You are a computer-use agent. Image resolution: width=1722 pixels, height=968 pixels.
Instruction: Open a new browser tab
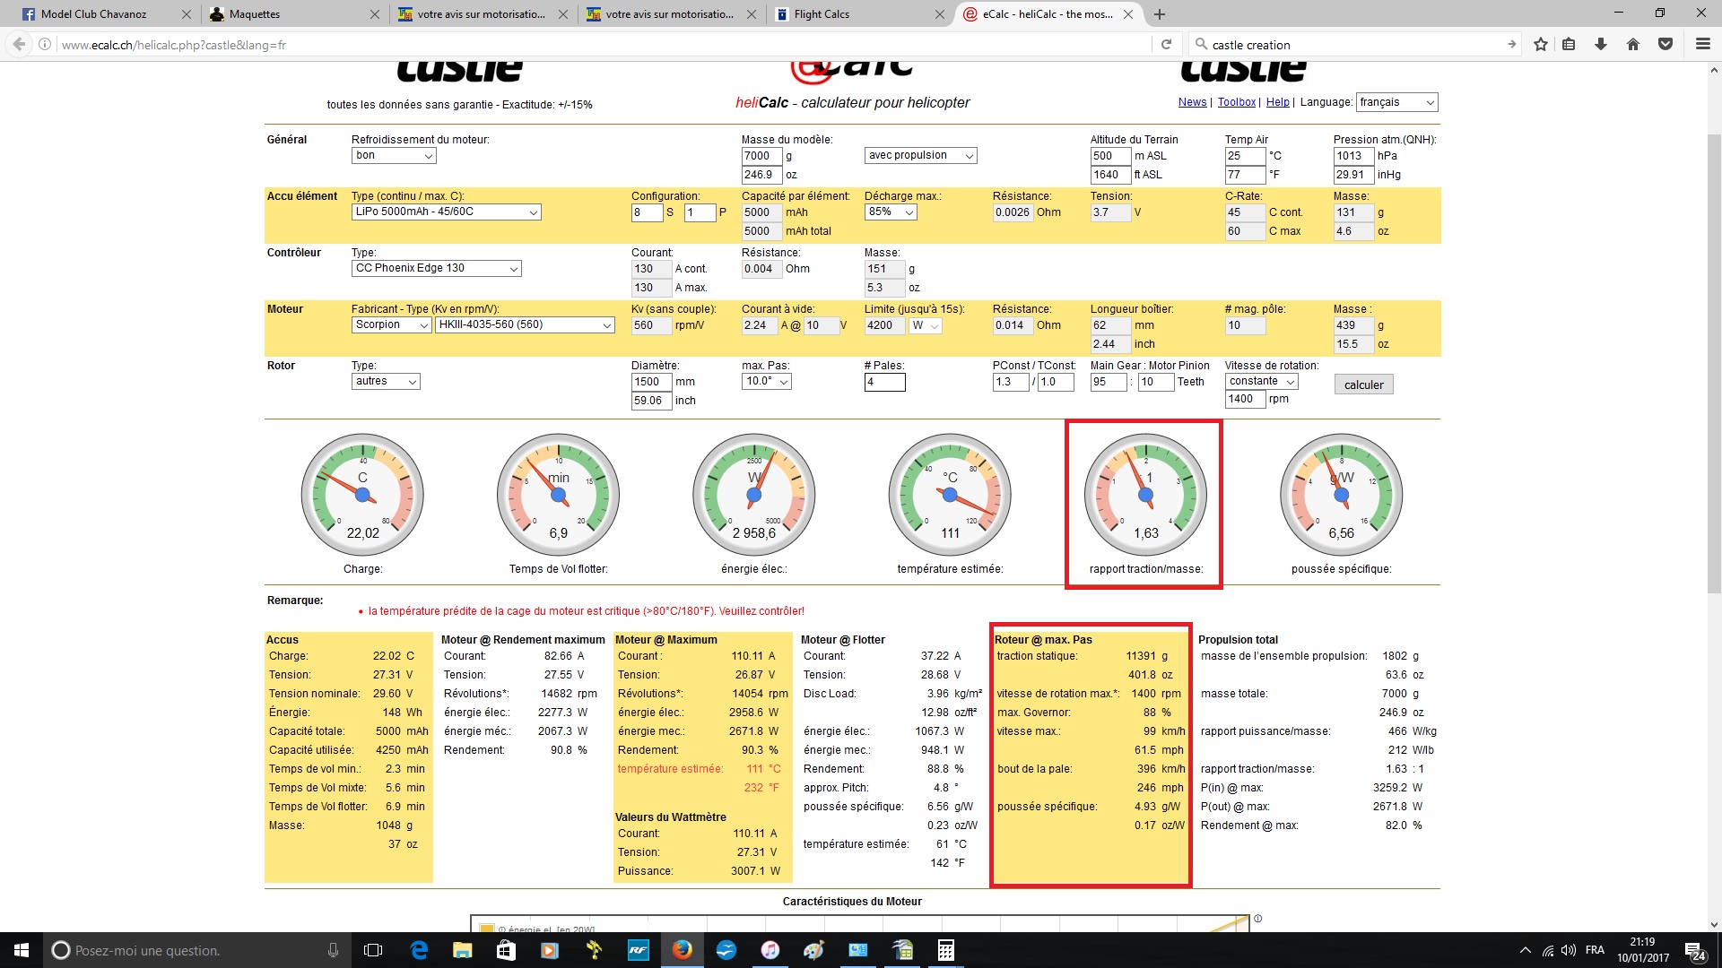[1160, 14]
